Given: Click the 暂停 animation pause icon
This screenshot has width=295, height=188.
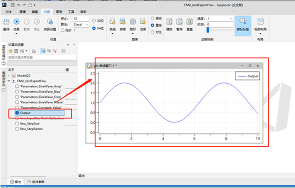Looking at the screenshot, I should point(179,21).
